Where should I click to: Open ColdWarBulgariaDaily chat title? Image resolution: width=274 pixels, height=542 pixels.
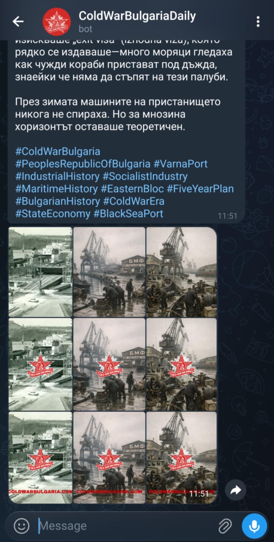137,16
